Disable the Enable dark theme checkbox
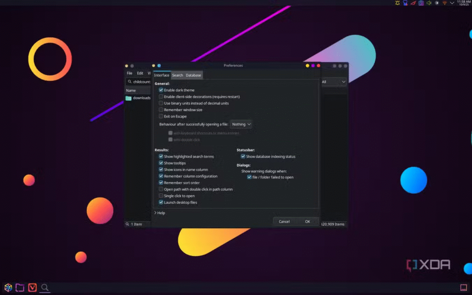Image resolution: width=472 pixels, height=295 pixels. point(161,90)
